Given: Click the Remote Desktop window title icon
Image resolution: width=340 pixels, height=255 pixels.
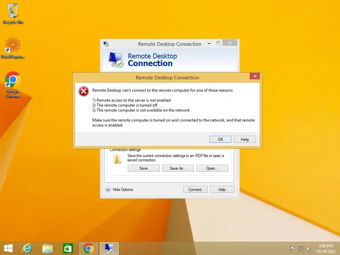Looking at the screenshot, I should (106, 44).
